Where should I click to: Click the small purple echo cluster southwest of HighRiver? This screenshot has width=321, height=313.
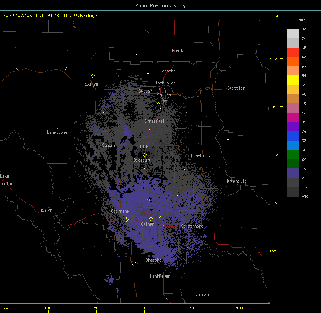(108, 279)
